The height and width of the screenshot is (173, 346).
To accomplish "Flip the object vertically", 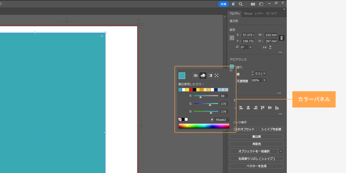I will [x=270, y=47].
